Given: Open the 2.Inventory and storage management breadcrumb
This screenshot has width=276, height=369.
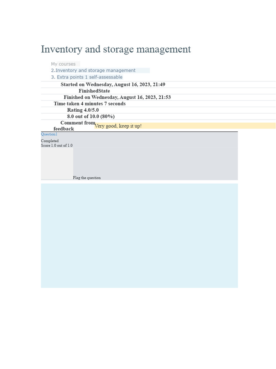Looking at the screenshot, I should (x=93, y=70).
